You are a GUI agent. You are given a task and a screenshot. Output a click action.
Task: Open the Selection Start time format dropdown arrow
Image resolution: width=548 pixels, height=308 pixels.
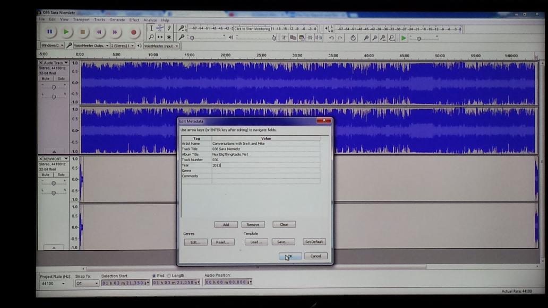pos(148,283)
